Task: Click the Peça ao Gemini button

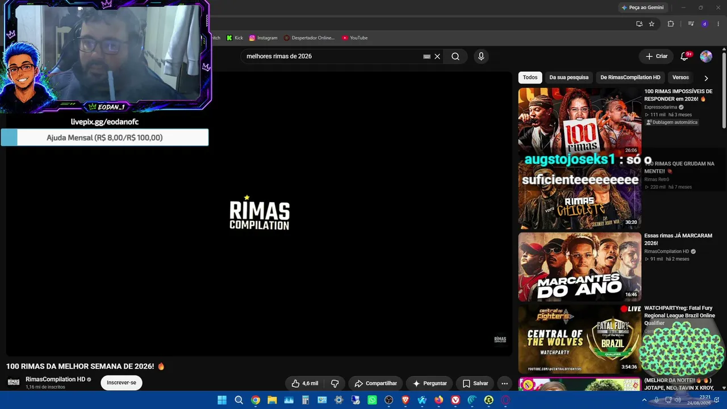Action: (643, 7)
